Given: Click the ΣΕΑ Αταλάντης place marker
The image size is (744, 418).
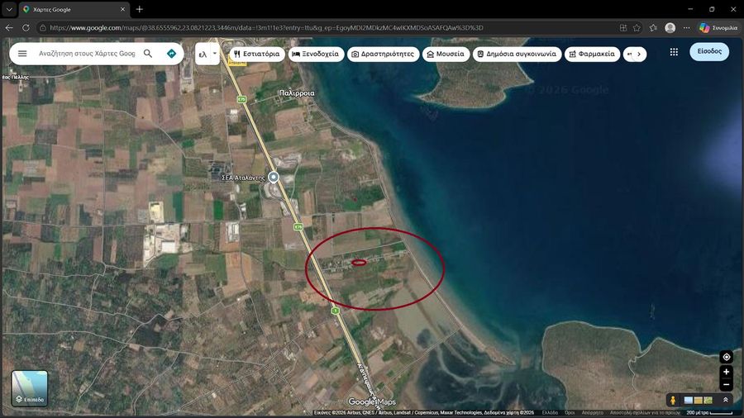Looking at the screenshot, I should coord(274,178).
